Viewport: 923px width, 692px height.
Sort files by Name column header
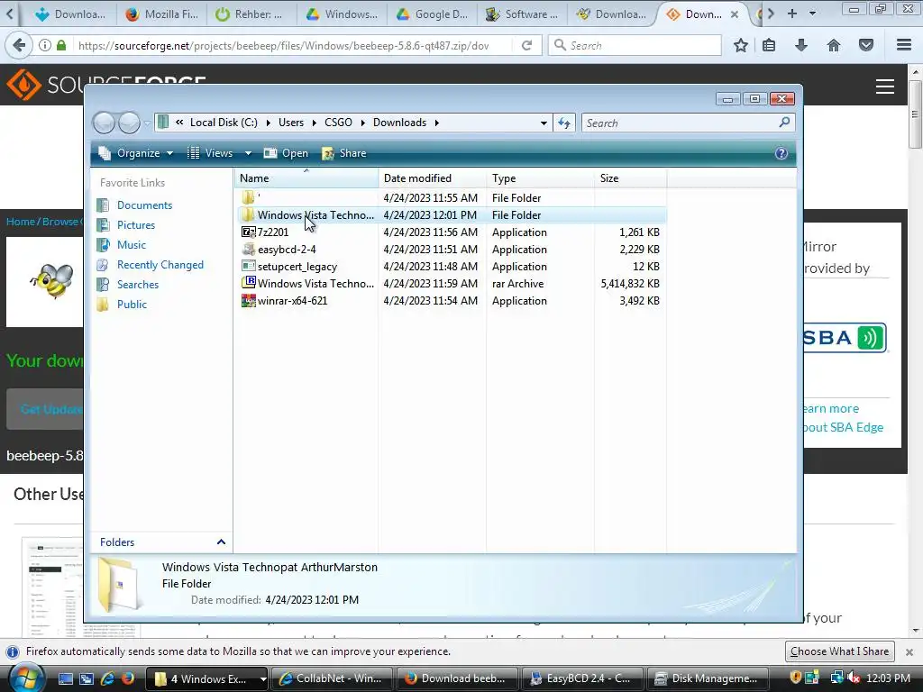click(306, 178)
